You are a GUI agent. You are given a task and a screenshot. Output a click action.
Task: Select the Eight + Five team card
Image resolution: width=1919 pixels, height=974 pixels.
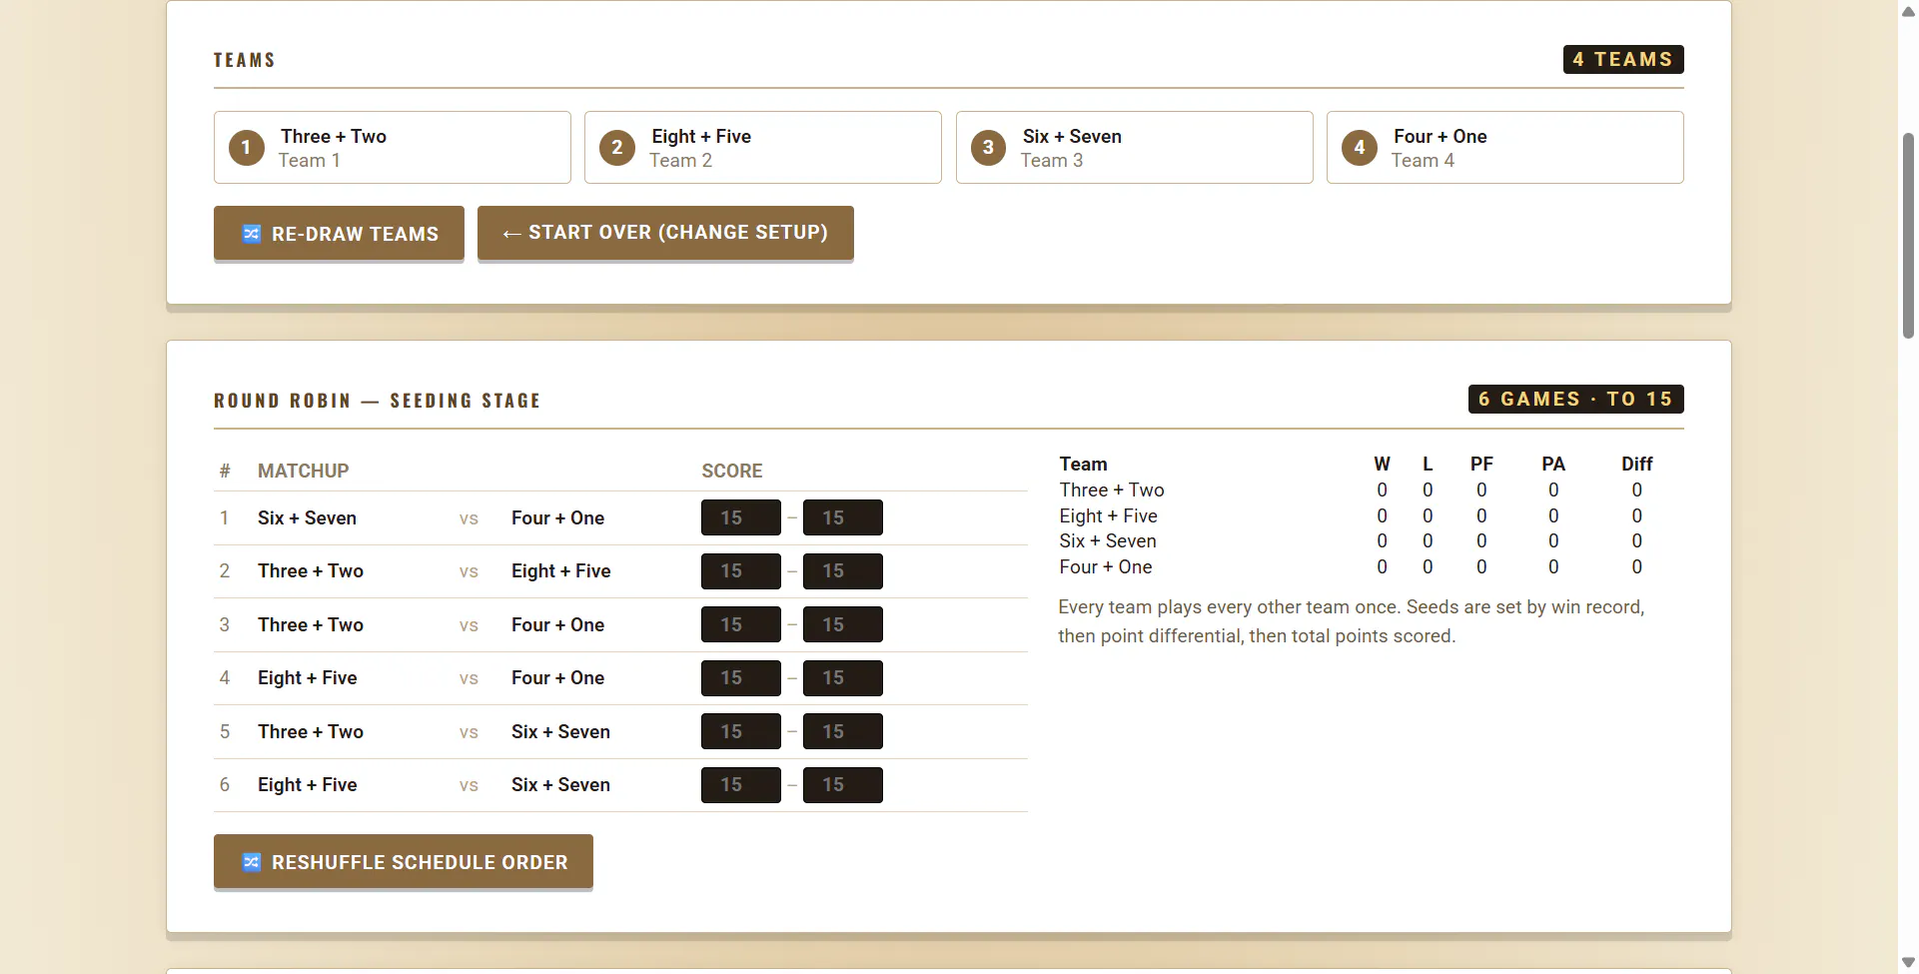click(x=763, y=148)
